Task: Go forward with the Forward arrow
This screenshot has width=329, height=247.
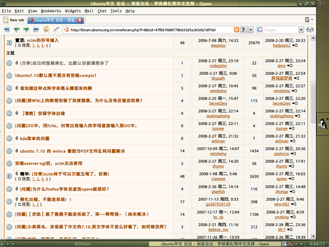Action: (x=26, y=29)
